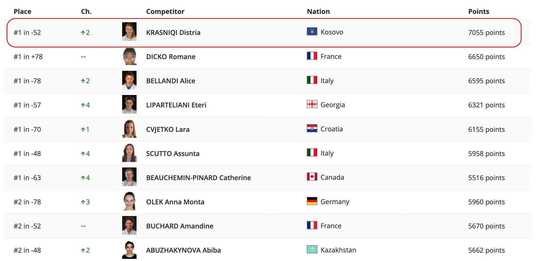Click the Germany flag icon
The image size is (537, 261).
(312, 201)
